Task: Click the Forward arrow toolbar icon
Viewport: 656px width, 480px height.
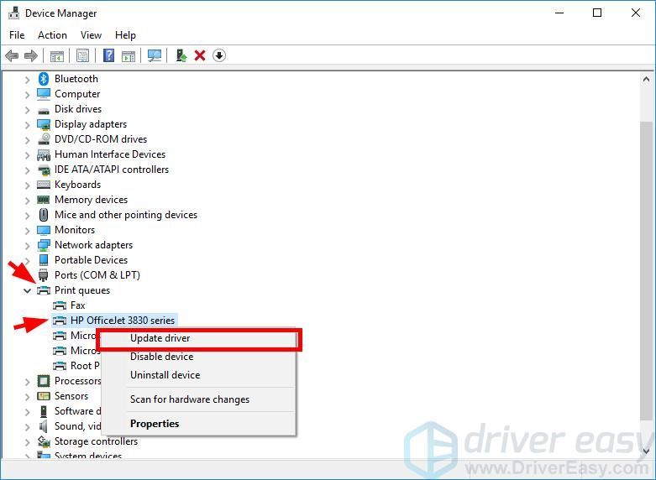Action: [31, 55]
